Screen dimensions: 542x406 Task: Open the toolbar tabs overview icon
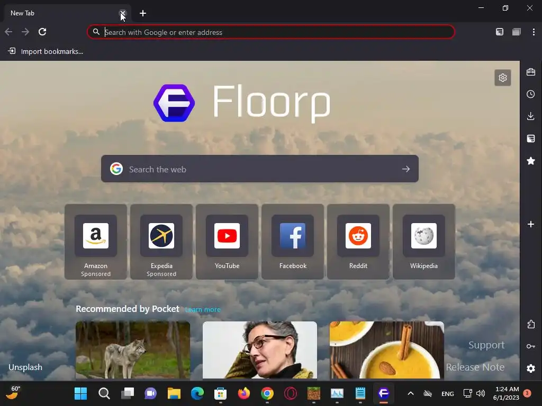pos(517,32)
